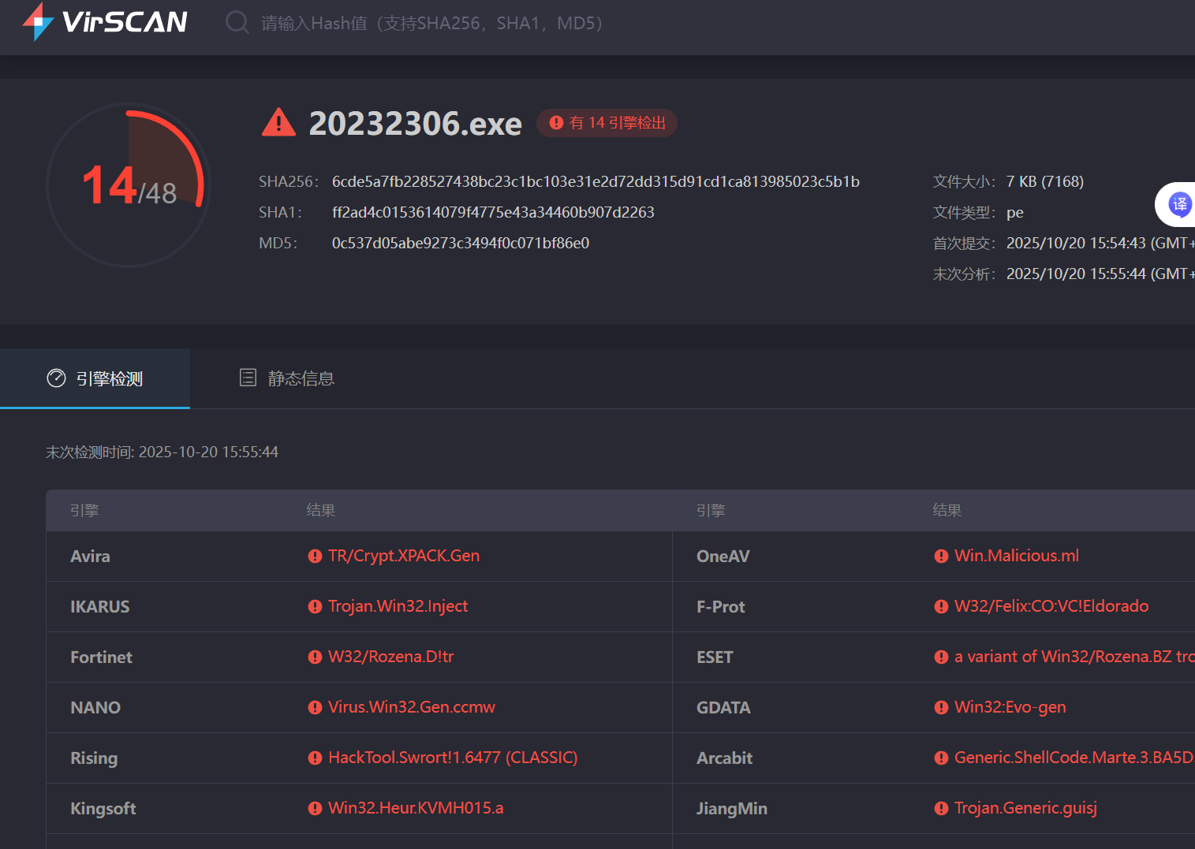The width and height of the screenshot is (1195, 849).
Task: Click the file size 7 KB (7168)
Action: coord(1045,181)
